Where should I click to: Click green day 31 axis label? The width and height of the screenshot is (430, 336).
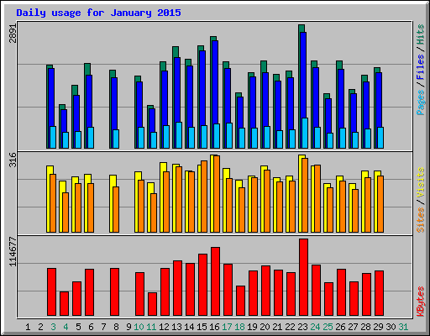[x=403, y=327]
